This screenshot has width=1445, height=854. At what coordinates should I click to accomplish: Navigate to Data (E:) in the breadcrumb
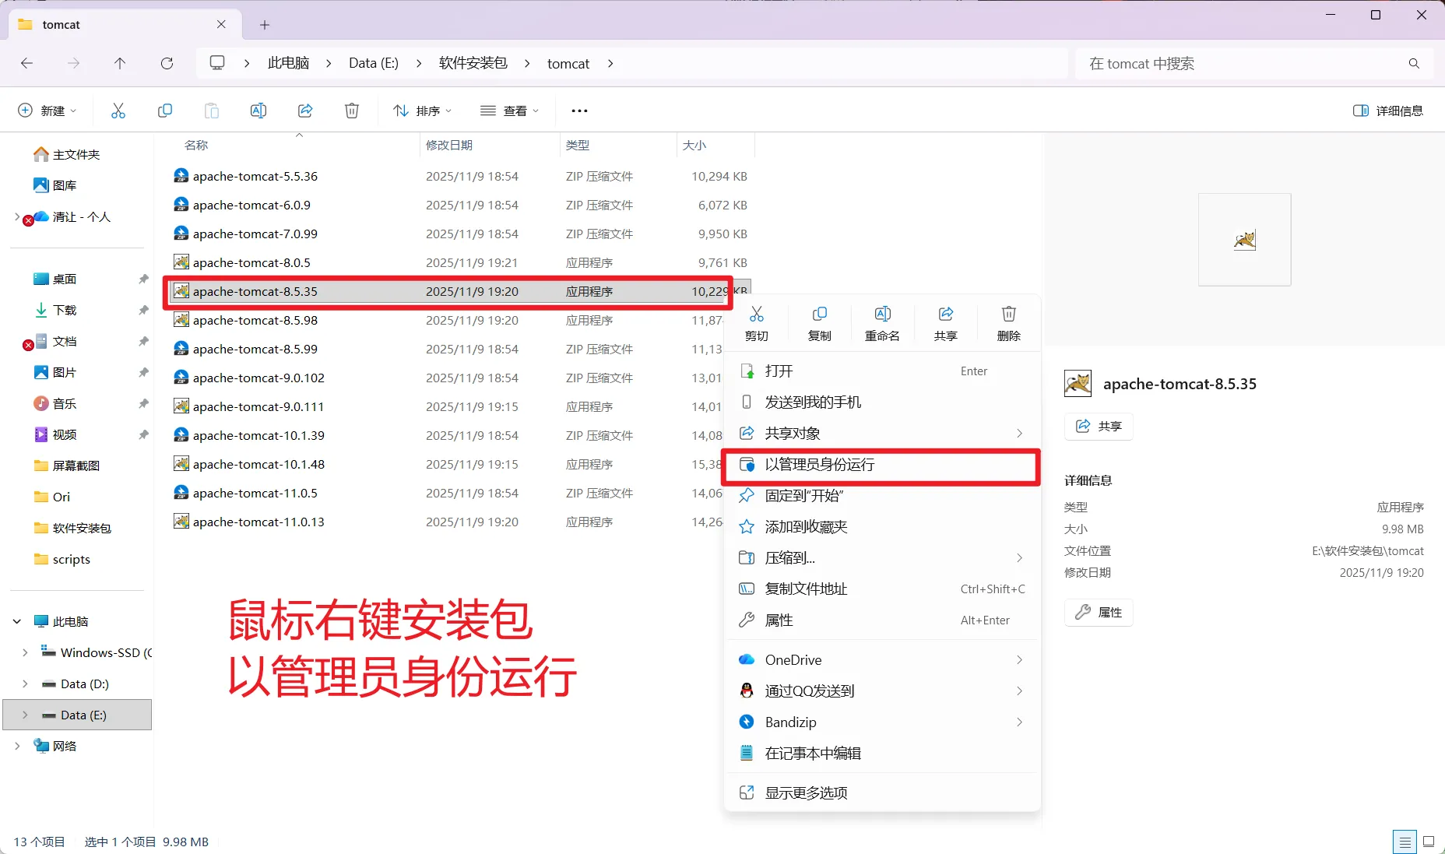click(x=374, y=63)
